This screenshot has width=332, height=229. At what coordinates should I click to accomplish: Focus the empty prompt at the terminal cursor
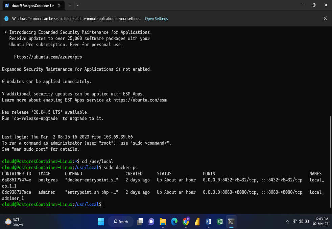click(104, 204)
